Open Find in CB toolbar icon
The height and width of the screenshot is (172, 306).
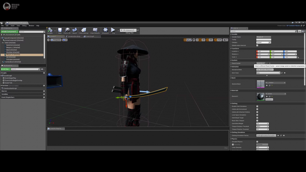[67, 30]
